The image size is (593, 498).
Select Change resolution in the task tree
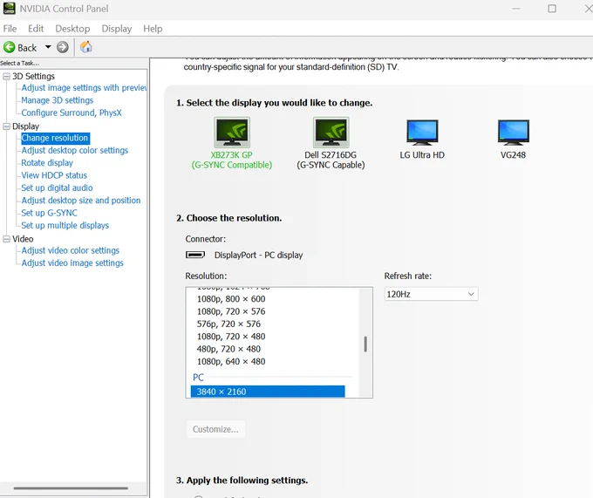click(x=55, y=138)
